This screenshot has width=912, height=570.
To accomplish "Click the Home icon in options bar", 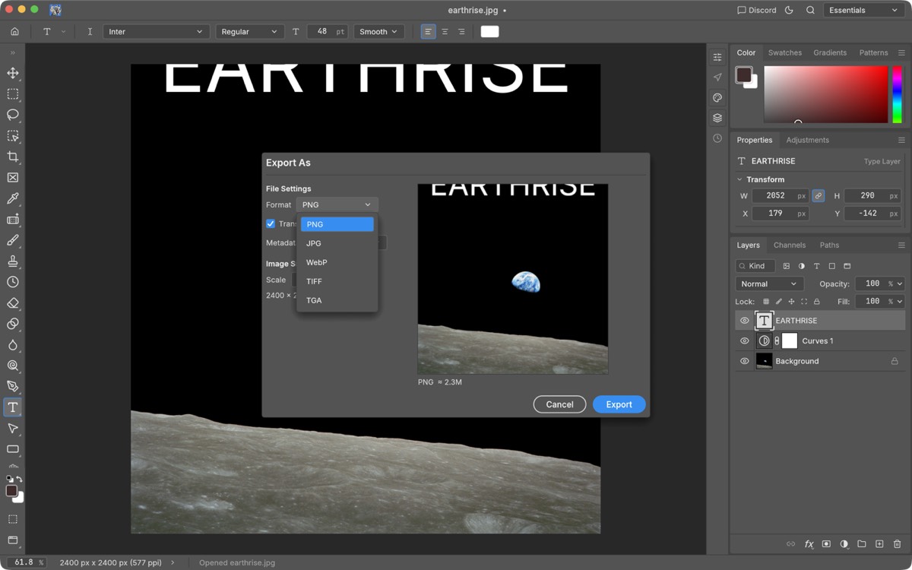I will 14,32.
